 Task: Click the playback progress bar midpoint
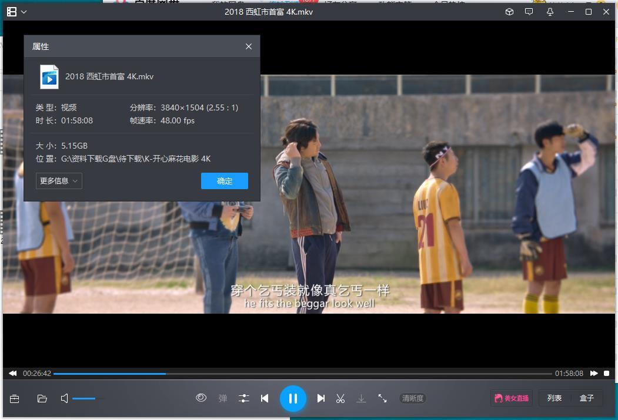[303, 373]
